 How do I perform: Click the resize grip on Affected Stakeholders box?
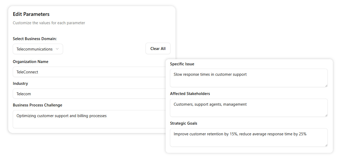click(326, 115)
